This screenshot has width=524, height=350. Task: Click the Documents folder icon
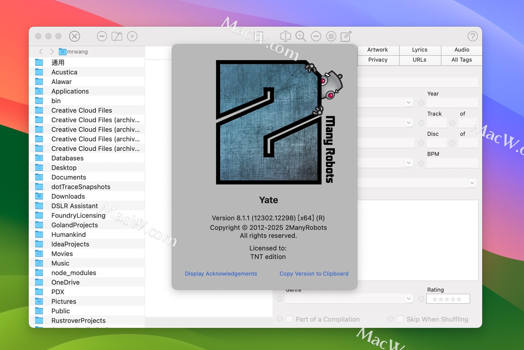point(39,177)
